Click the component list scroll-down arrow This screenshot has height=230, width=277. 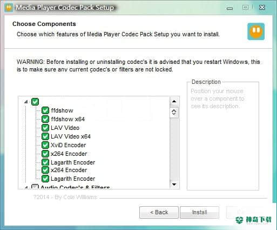coord(174,185)
